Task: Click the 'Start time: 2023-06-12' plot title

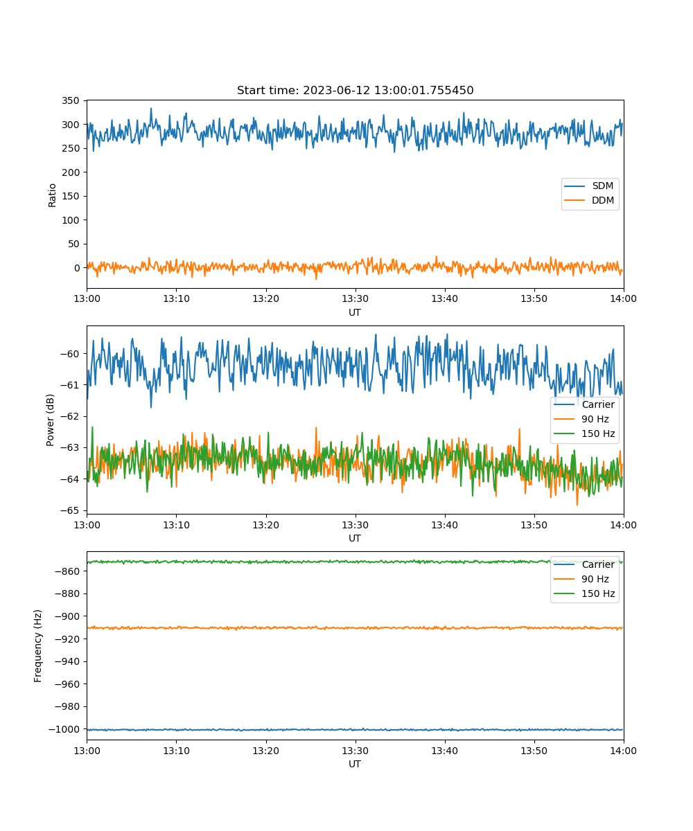Action: 355,91
